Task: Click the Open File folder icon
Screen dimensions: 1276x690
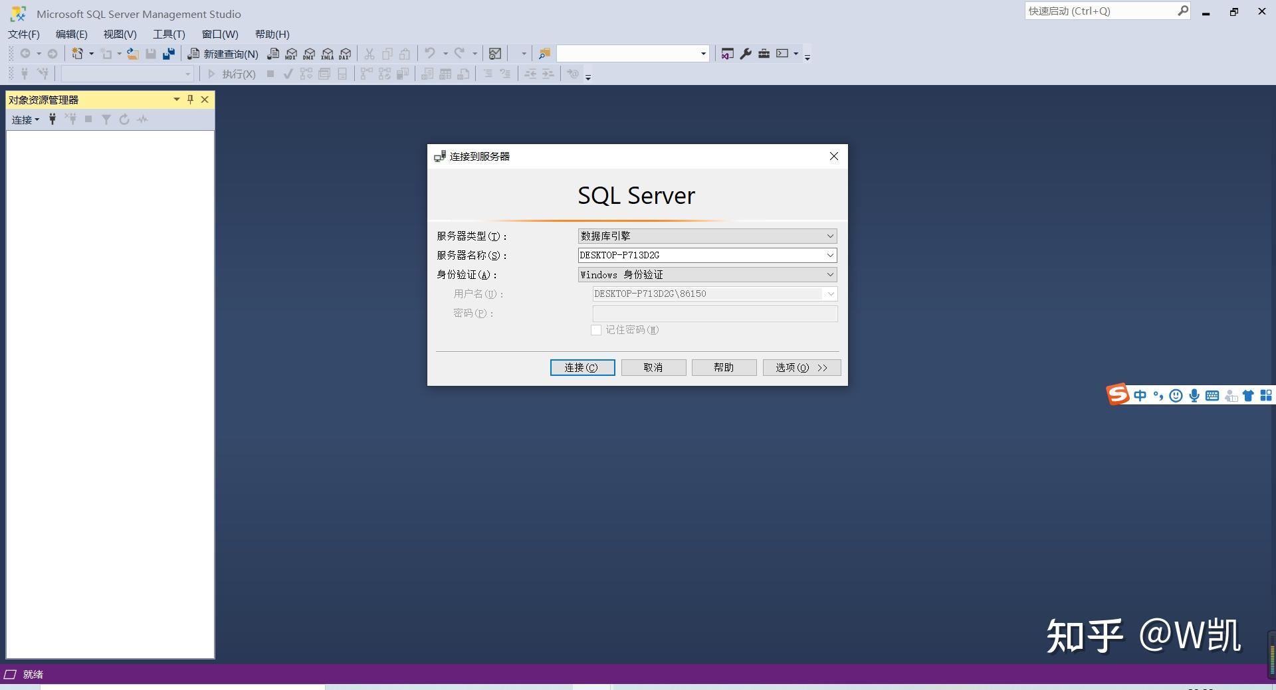Action: pyautogui.click(x=133, y=54)
